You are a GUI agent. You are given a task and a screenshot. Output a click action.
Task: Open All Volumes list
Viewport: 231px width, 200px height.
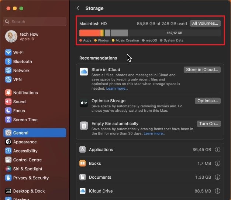[x=205, y=24]
